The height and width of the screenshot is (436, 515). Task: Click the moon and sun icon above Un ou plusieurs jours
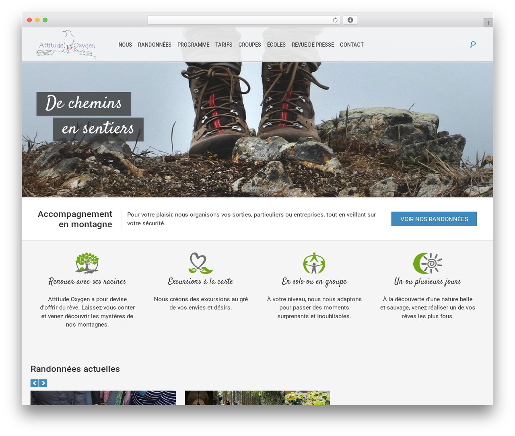coord(428,263)
